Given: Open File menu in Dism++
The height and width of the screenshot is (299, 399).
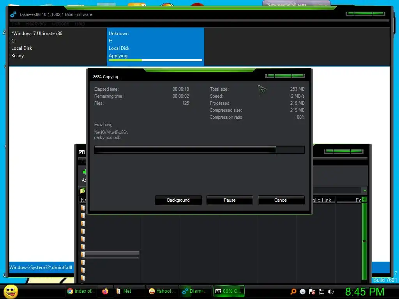Looking at the screenshot, I should click(x=16, y=24).
